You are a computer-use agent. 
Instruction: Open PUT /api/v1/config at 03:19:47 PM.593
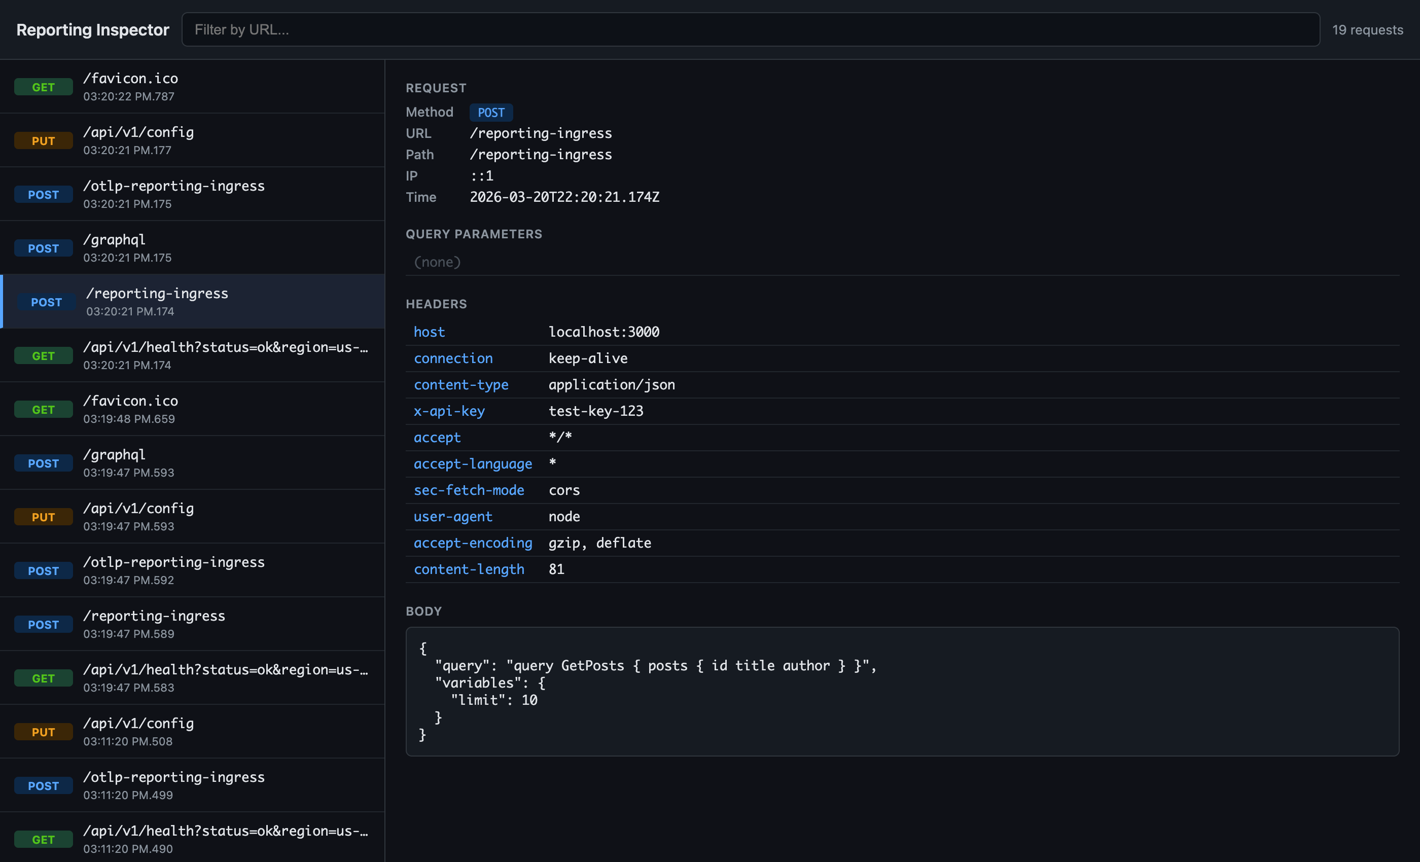pos(192,516)
